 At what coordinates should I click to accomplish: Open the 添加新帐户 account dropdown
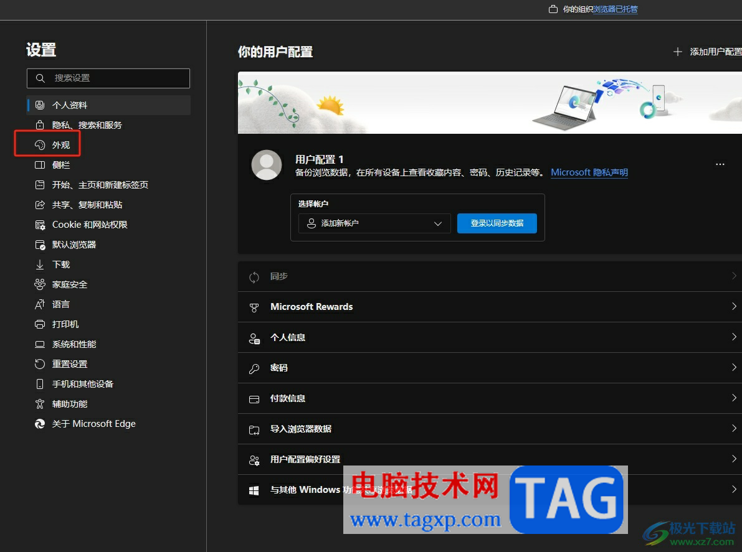[374, 223]
